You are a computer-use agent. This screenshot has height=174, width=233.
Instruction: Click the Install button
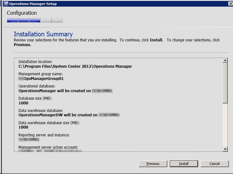[x=184, y=164]
